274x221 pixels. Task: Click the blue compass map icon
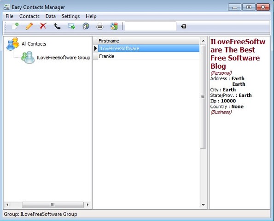click(86, 26)
